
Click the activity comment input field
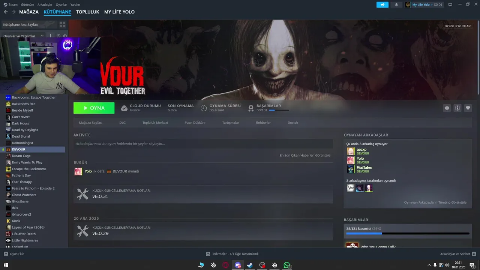click(x=203, y=144)
